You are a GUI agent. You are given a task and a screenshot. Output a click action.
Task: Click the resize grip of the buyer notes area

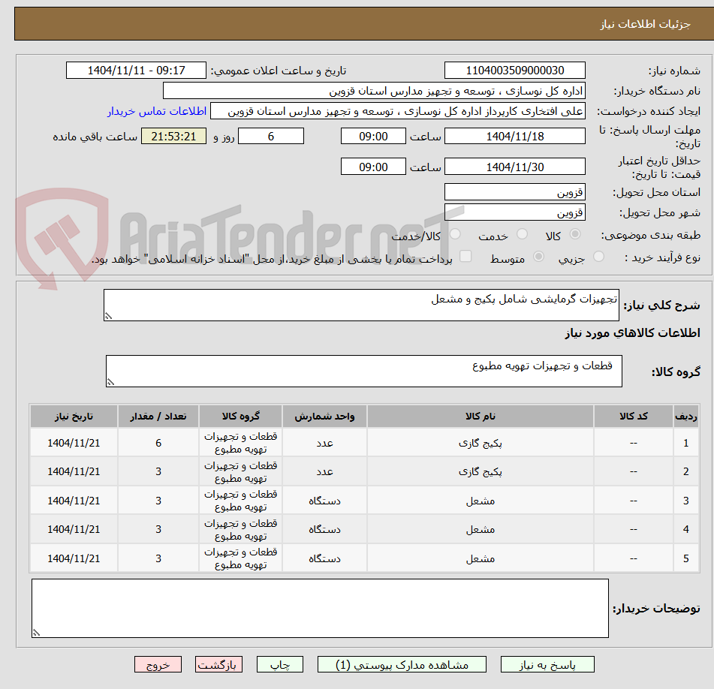[36, 633]
